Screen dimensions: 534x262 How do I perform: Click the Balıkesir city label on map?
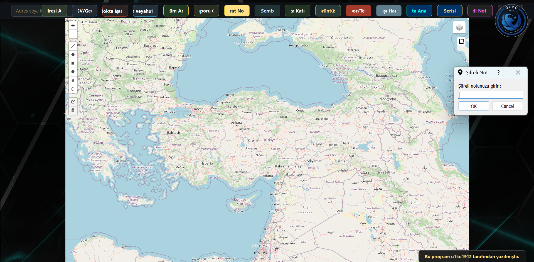tap(174, 133)
